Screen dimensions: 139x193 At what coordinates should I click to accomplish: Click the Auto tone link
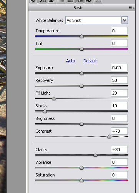pyautogui.click(x=71, y=61)
